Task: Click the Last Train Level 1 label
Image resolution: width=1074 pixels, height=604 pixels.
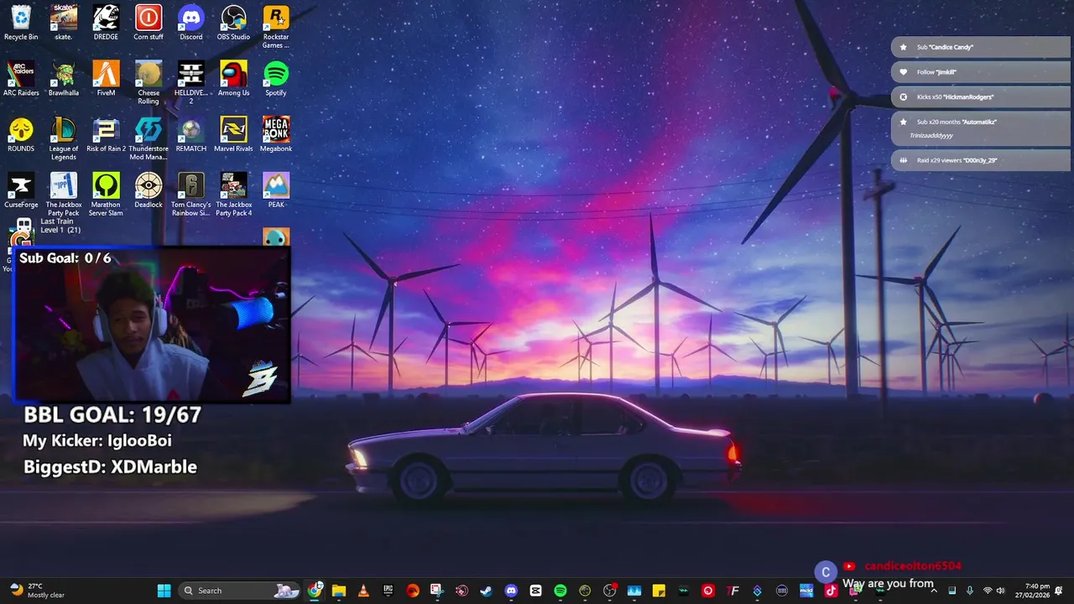Action: pos(60,226)
